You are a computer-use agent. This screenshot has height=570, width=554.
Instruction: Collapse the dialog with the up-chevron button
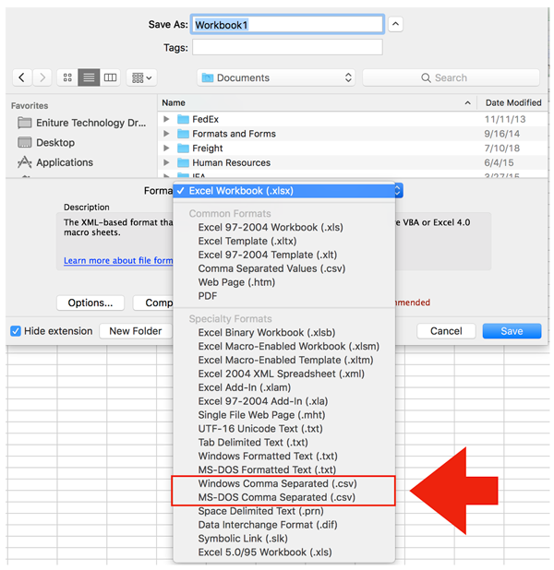click(395, 24)
